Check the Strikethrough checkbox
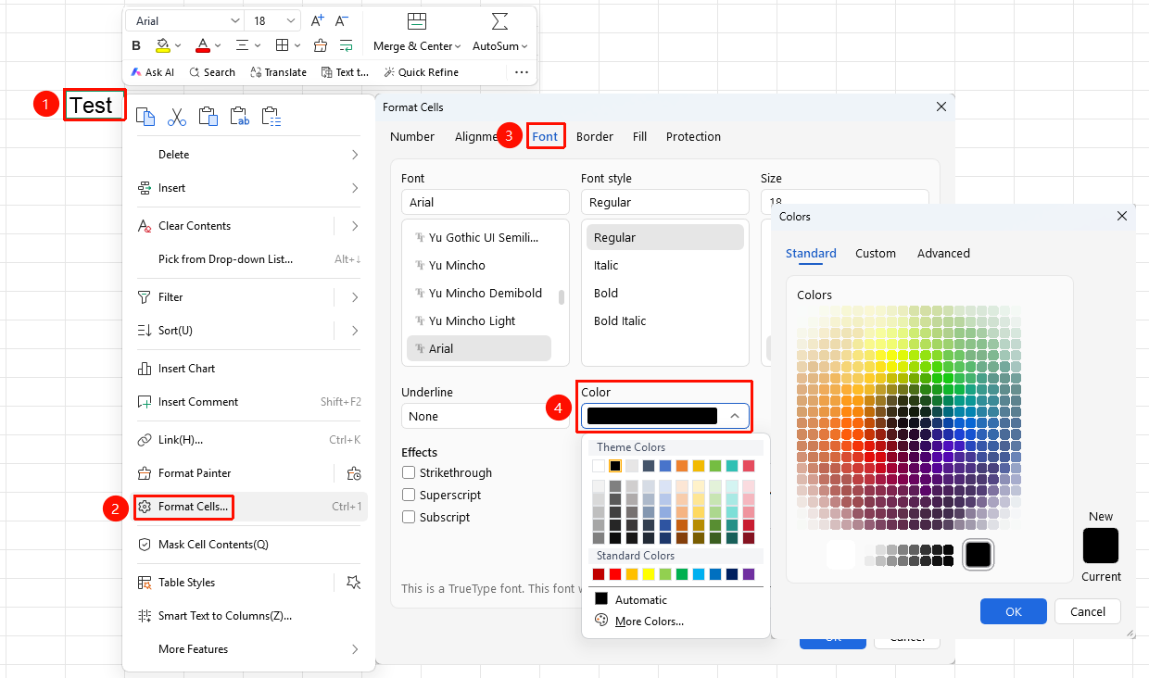The height and width of the screenshot is (678, 1149). 409,473
